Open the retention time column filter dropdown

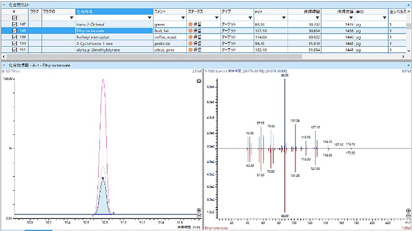317,18
